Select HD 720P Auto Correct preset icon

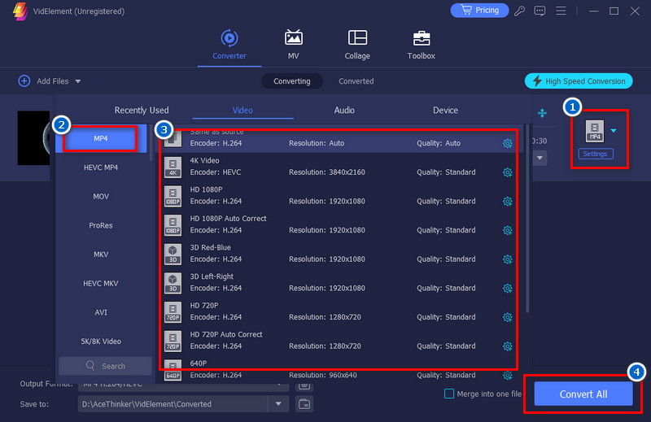(x=173, y=342)
